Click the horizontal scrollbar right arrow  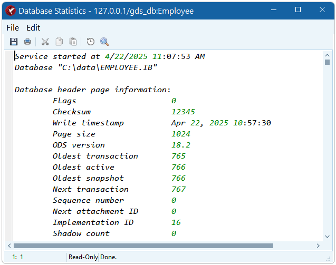318,246
